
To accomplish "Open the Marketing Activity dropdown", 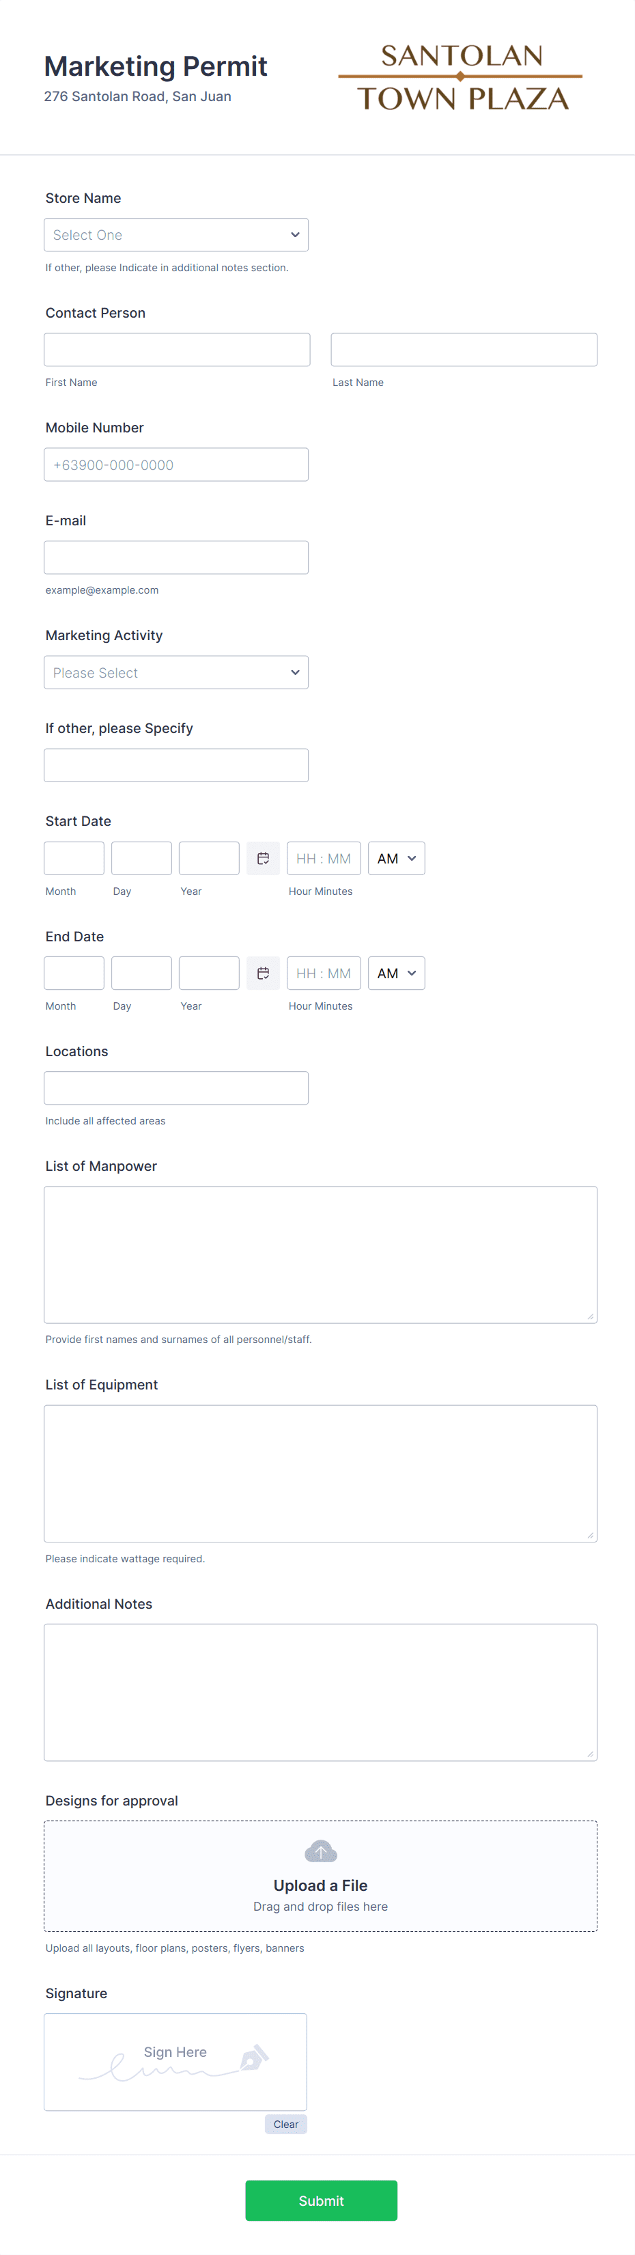I will click(x=175, y=672).
